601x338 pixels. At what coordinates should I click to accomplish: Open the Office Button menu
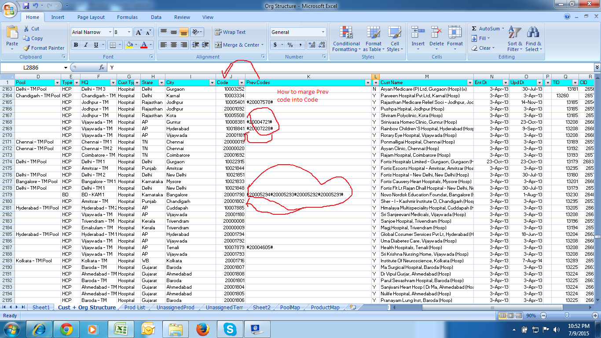tap(9, 10)
